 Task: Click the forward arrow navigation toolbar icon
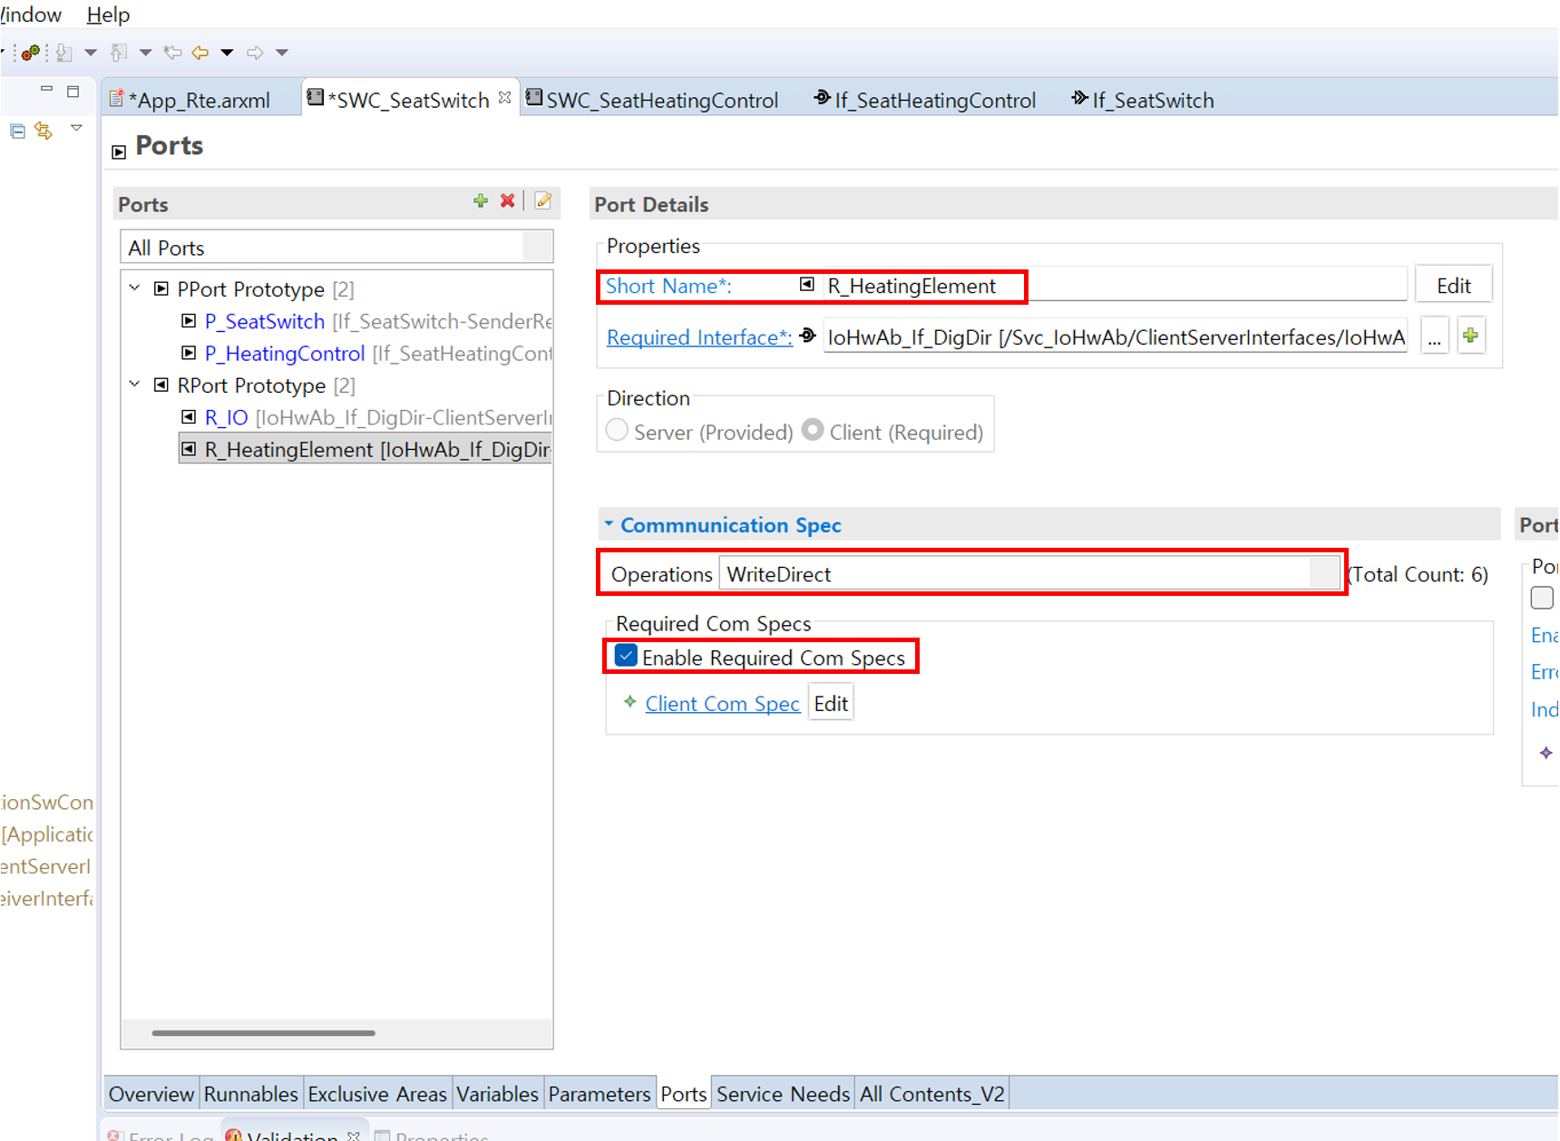pos(255,53)
